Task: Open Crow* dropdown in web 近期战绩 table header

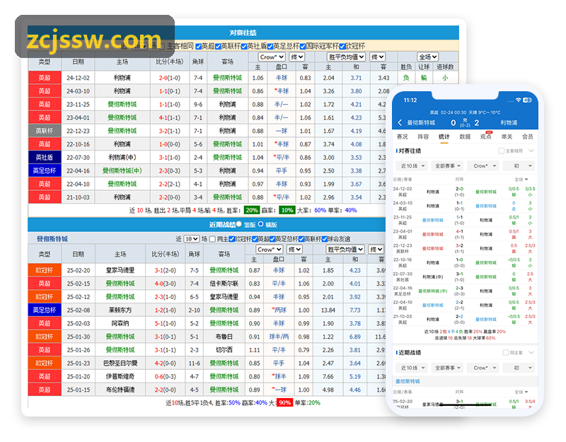Action: point(270,250)
